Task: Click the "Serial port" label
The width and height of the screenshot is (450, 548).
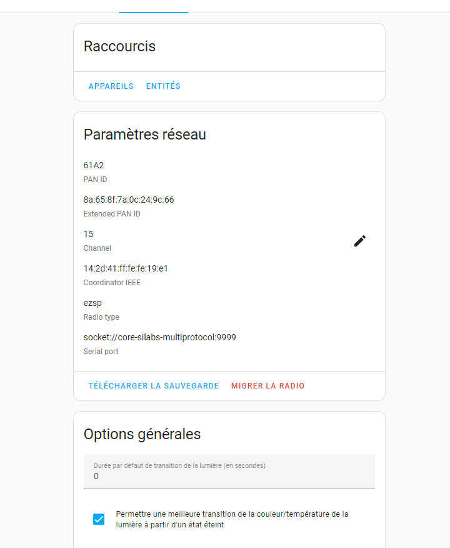Action: [x=101, y=352]
